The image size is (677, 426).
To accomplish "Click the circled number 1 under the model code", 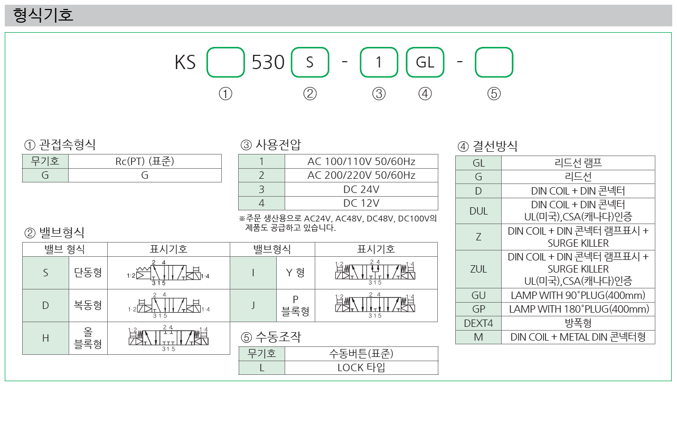I will point(225,94).
